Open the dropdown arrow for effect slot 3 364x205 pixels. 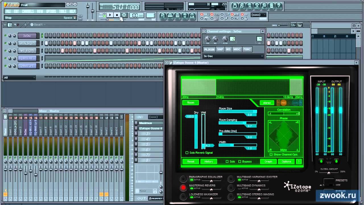[x=136, y=134]
